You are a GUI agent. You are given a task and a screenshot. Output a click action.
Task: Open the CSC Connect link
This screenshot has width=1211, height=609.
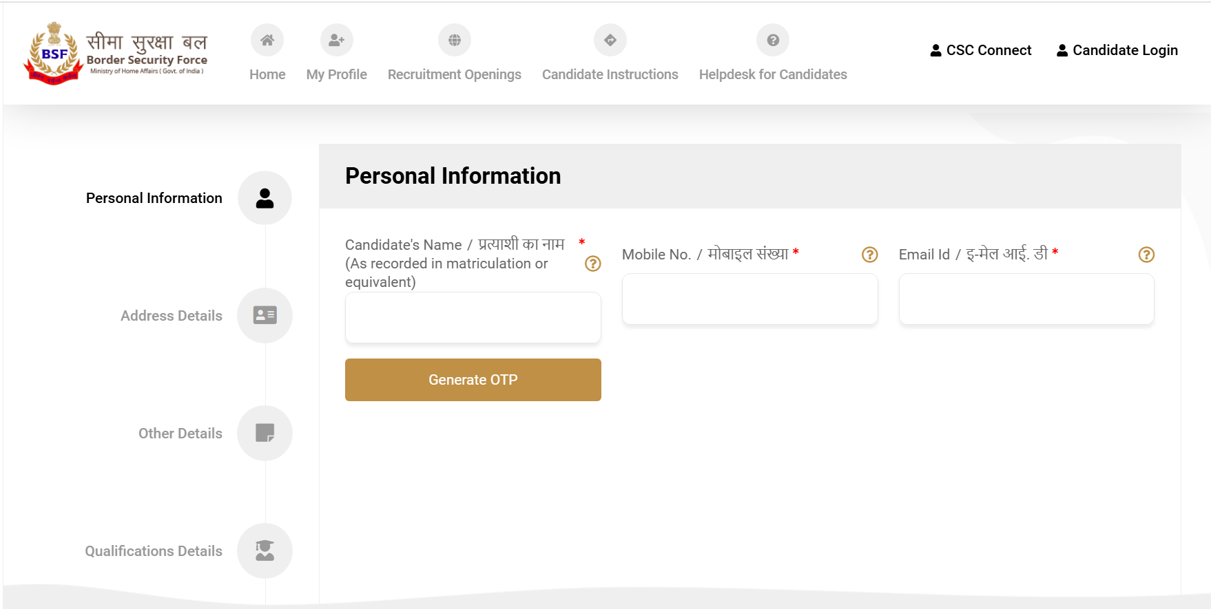pos(981,50)
